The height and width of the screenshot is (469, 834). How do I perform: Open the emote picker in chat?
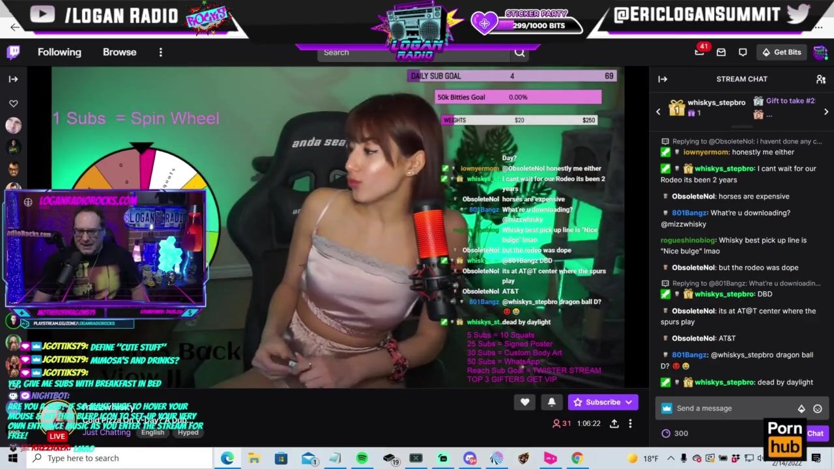coord(818,408)
